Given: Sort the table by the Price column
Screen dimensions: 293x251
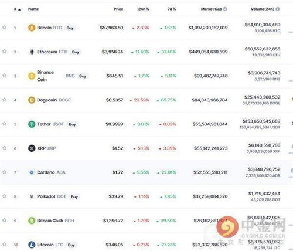Looking at the screenshot, I should tap(118, 9).
